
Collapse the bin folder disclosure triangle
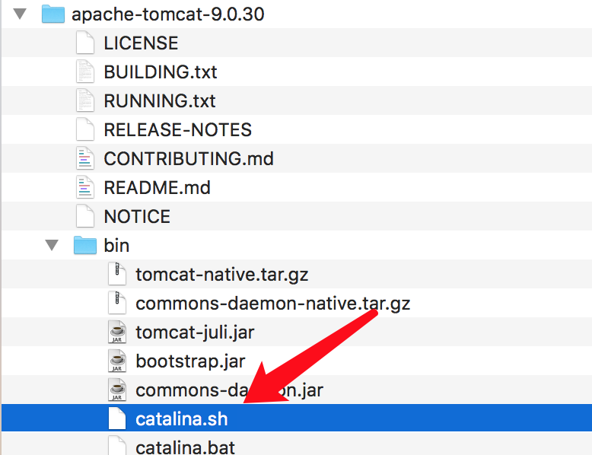click(52, 245)
